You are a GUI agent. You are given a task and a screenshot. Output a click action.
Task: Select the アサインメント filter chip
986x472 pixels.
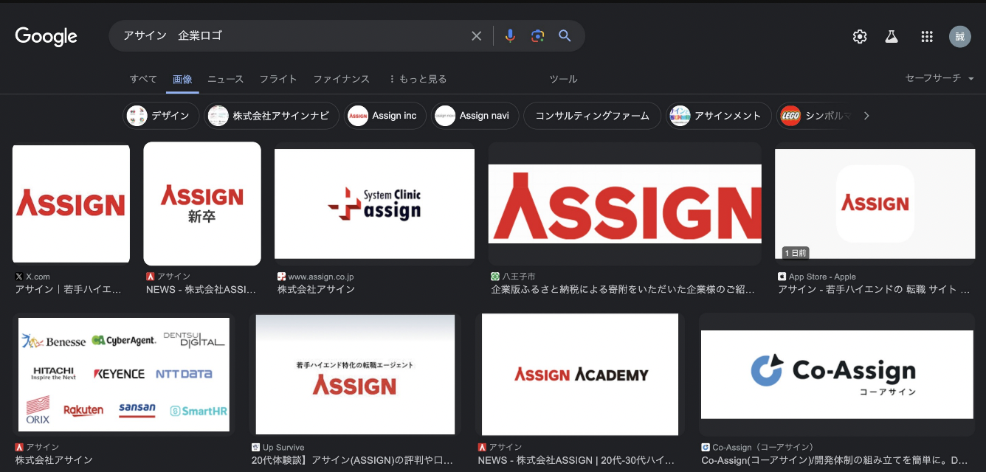click(x=718, y=116)
